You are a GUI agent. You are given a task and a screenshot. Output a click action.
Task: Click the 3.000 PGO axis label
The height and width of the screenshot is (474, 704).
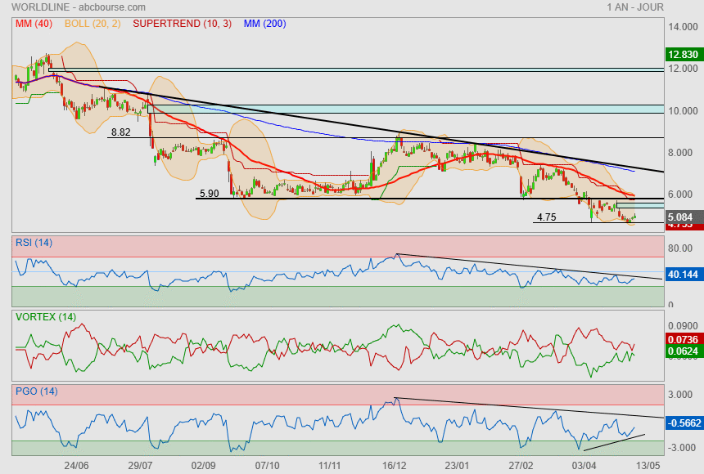point(680,395)
